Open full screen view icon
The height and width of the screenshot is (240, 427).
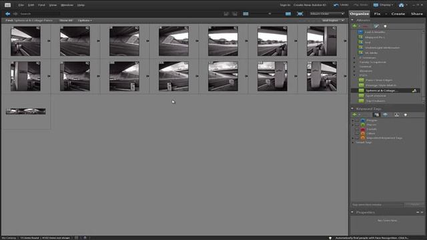[300, 13]
